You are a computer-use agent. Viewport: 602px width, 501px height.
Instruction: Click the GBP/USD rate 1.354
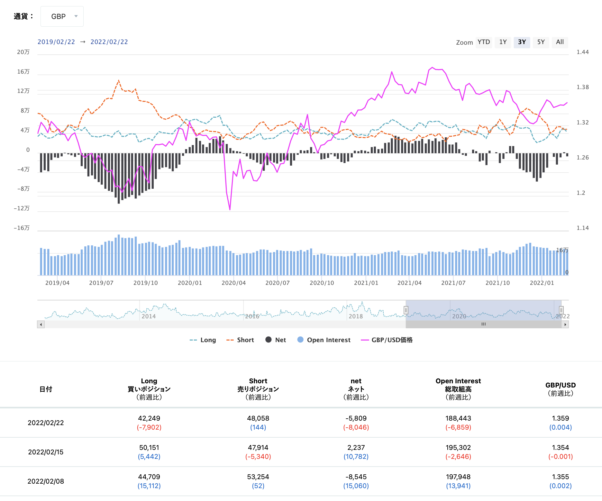click(561, 448)
